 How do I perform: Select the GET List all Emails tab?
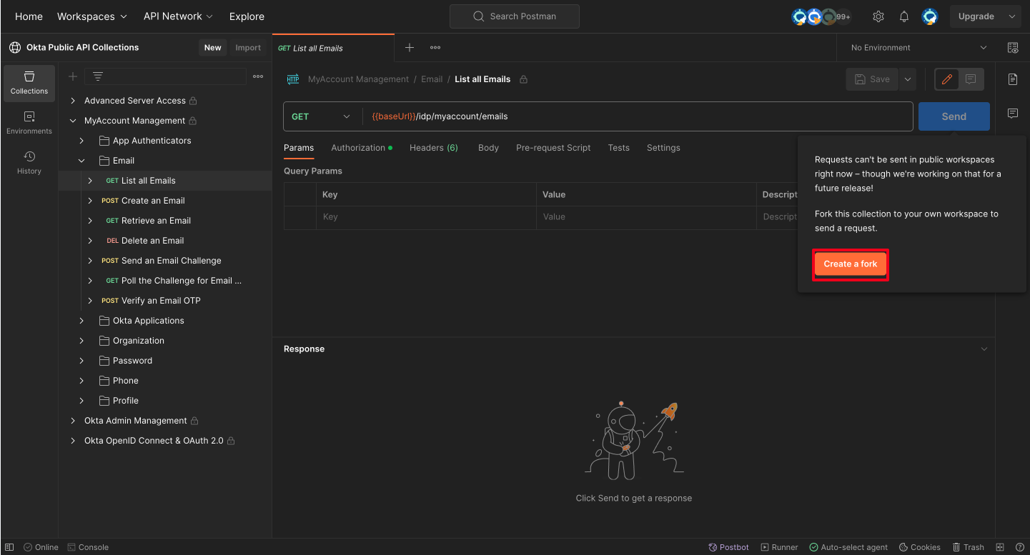coord(333,48)
